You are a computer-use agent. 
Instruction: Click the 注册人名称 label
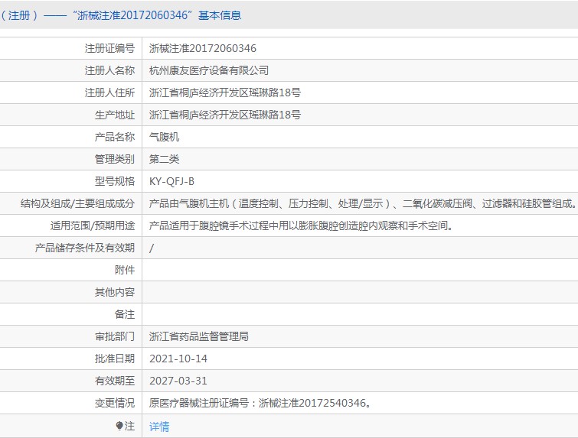(x=109, y=70)
